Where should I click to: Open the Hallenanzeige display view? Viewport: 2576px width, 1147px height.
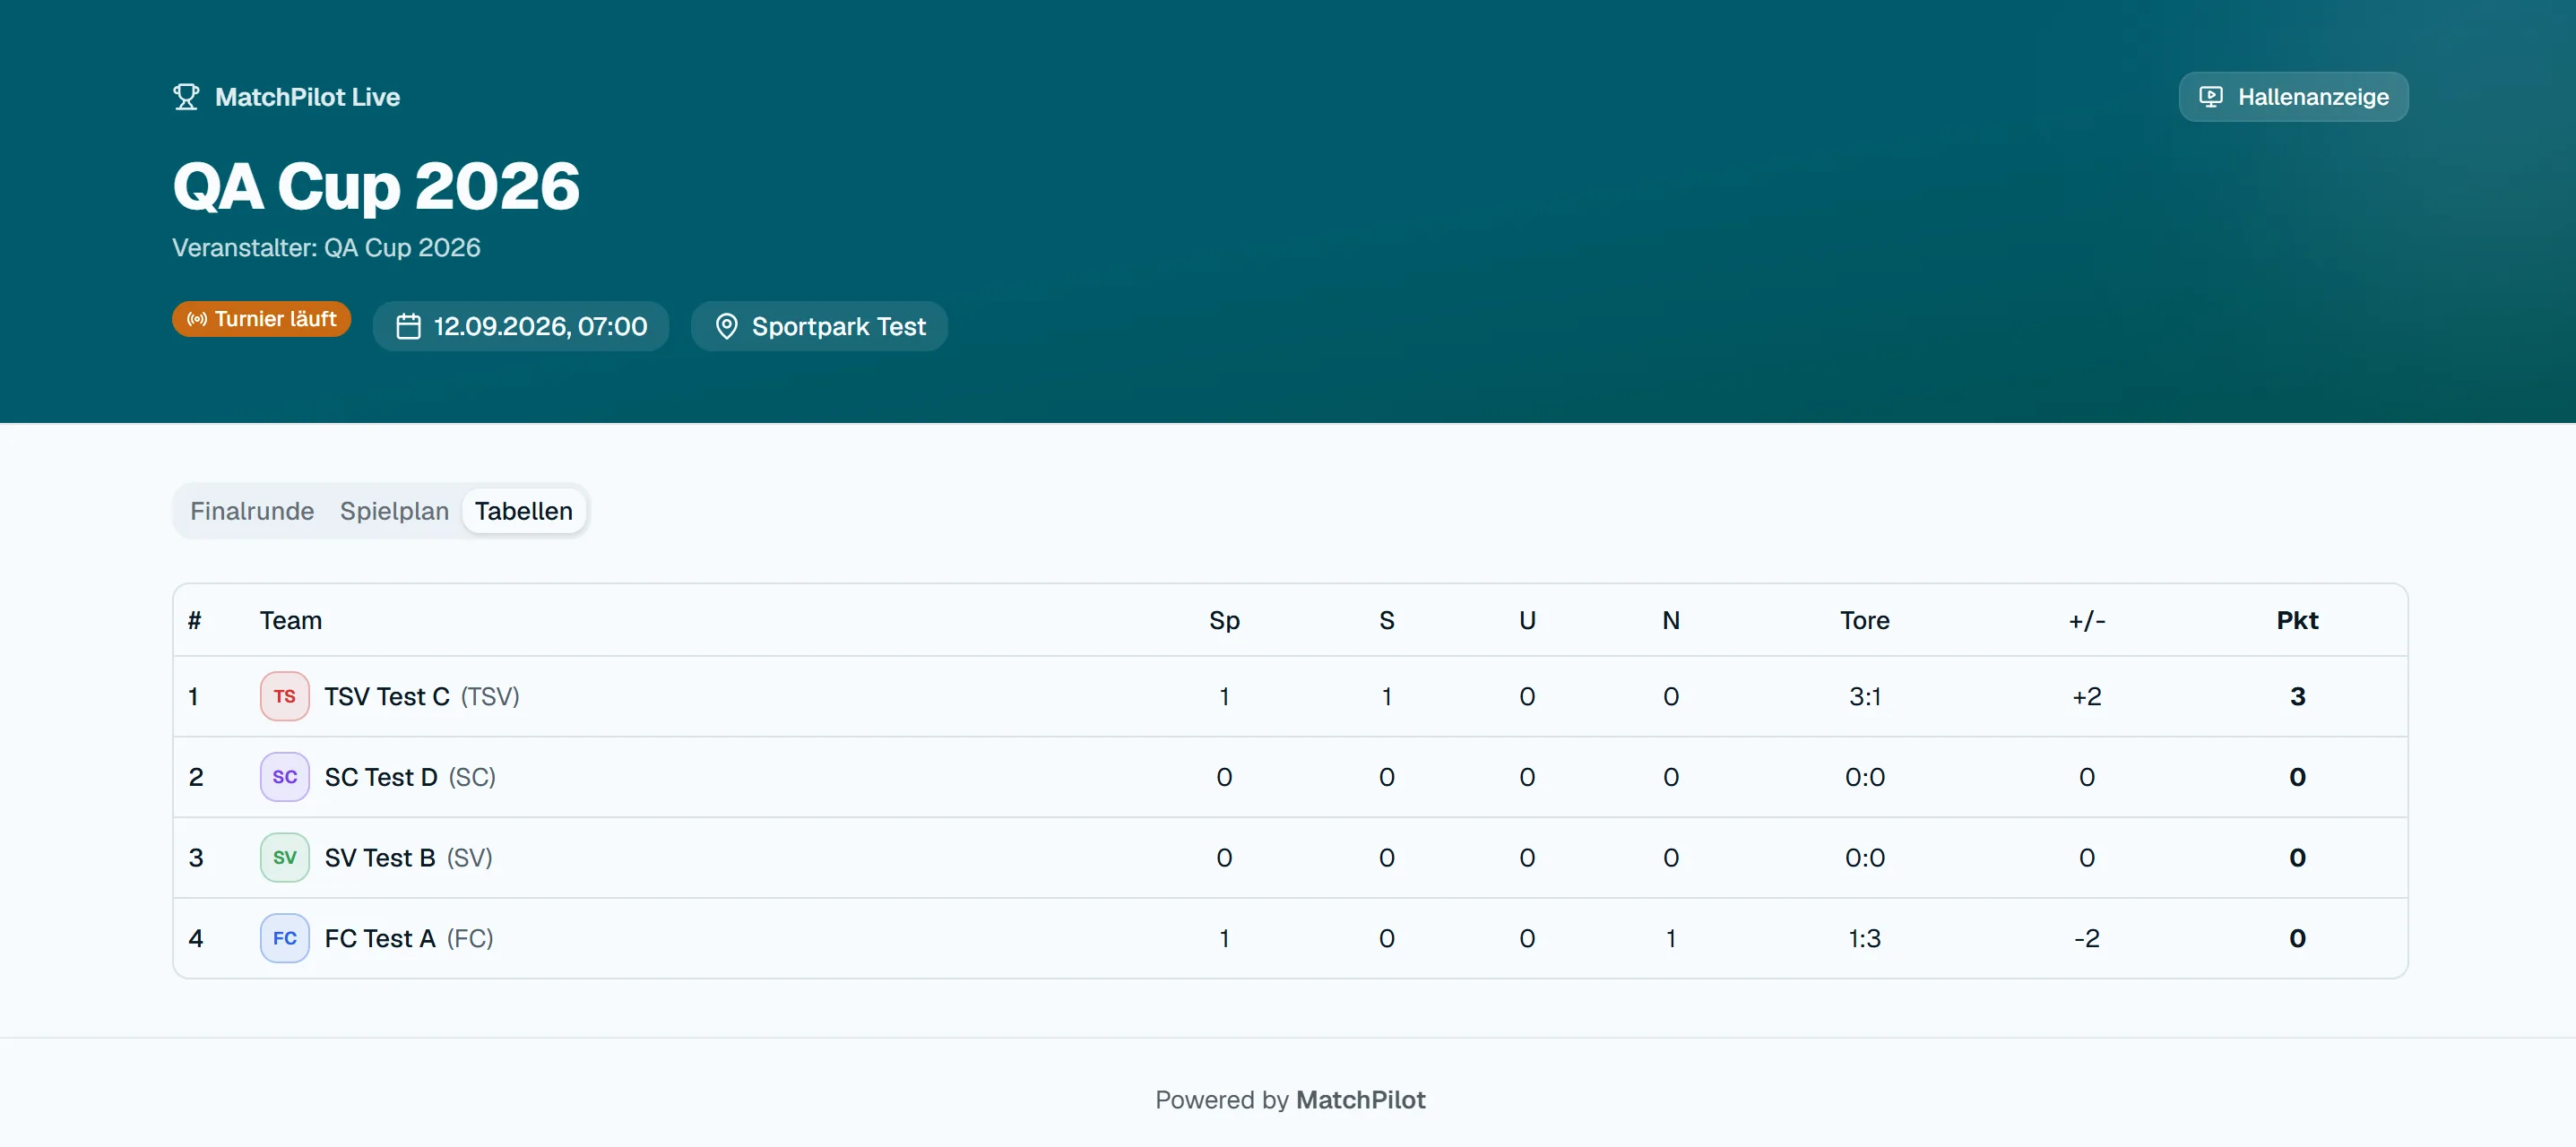[2293, 97]
